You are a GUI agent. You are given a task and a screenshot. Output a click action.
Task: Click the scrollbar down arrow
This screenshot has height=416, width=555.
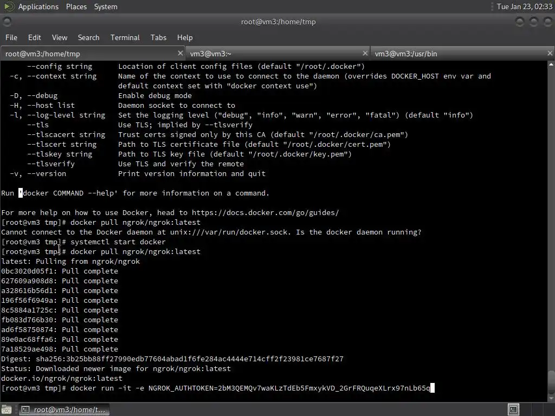pos(551,398)
